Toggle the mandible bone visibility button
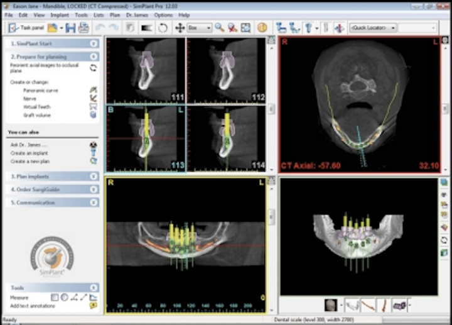This screenshot has height=325, width=452. 353,305
